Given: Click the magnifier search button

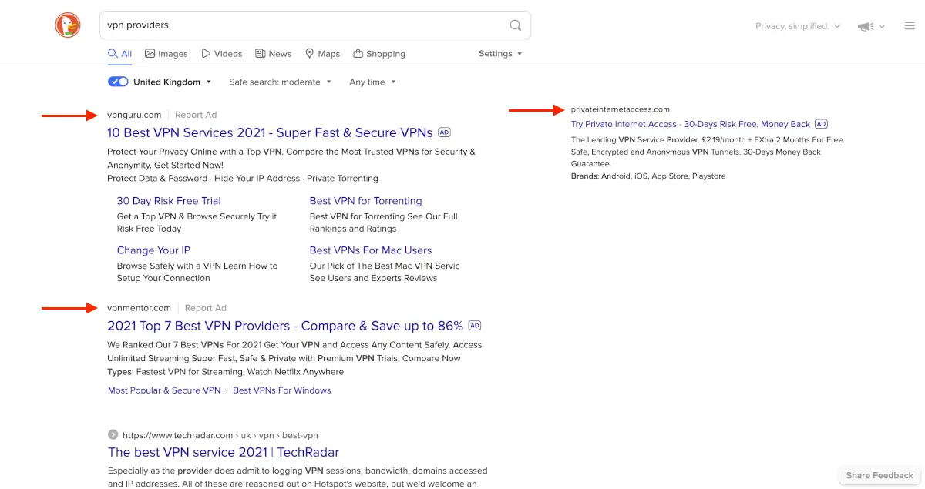Looking at the screenshot, I should coord(516,25).
